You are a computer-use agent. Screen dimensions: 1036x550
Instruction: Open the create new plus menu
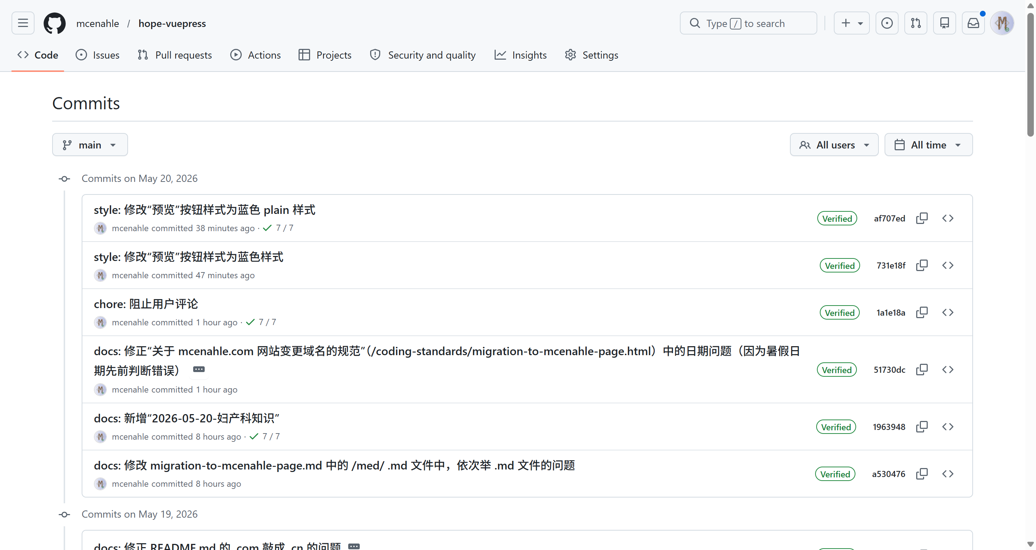click(x=851, y=23)
